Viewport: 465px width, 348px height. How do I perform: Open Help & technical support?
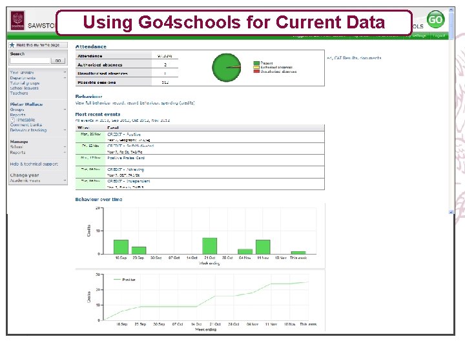[34, 164]
